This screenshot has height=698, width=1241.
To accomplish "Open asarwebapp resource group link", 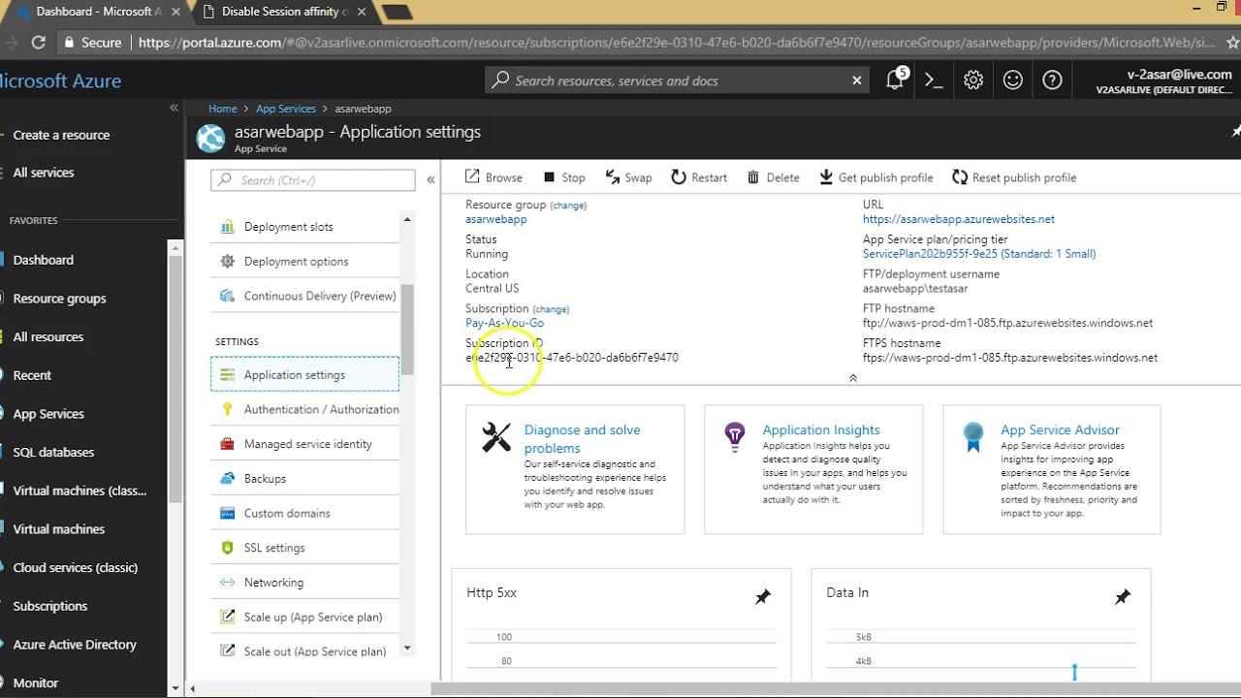I will 495,219.
